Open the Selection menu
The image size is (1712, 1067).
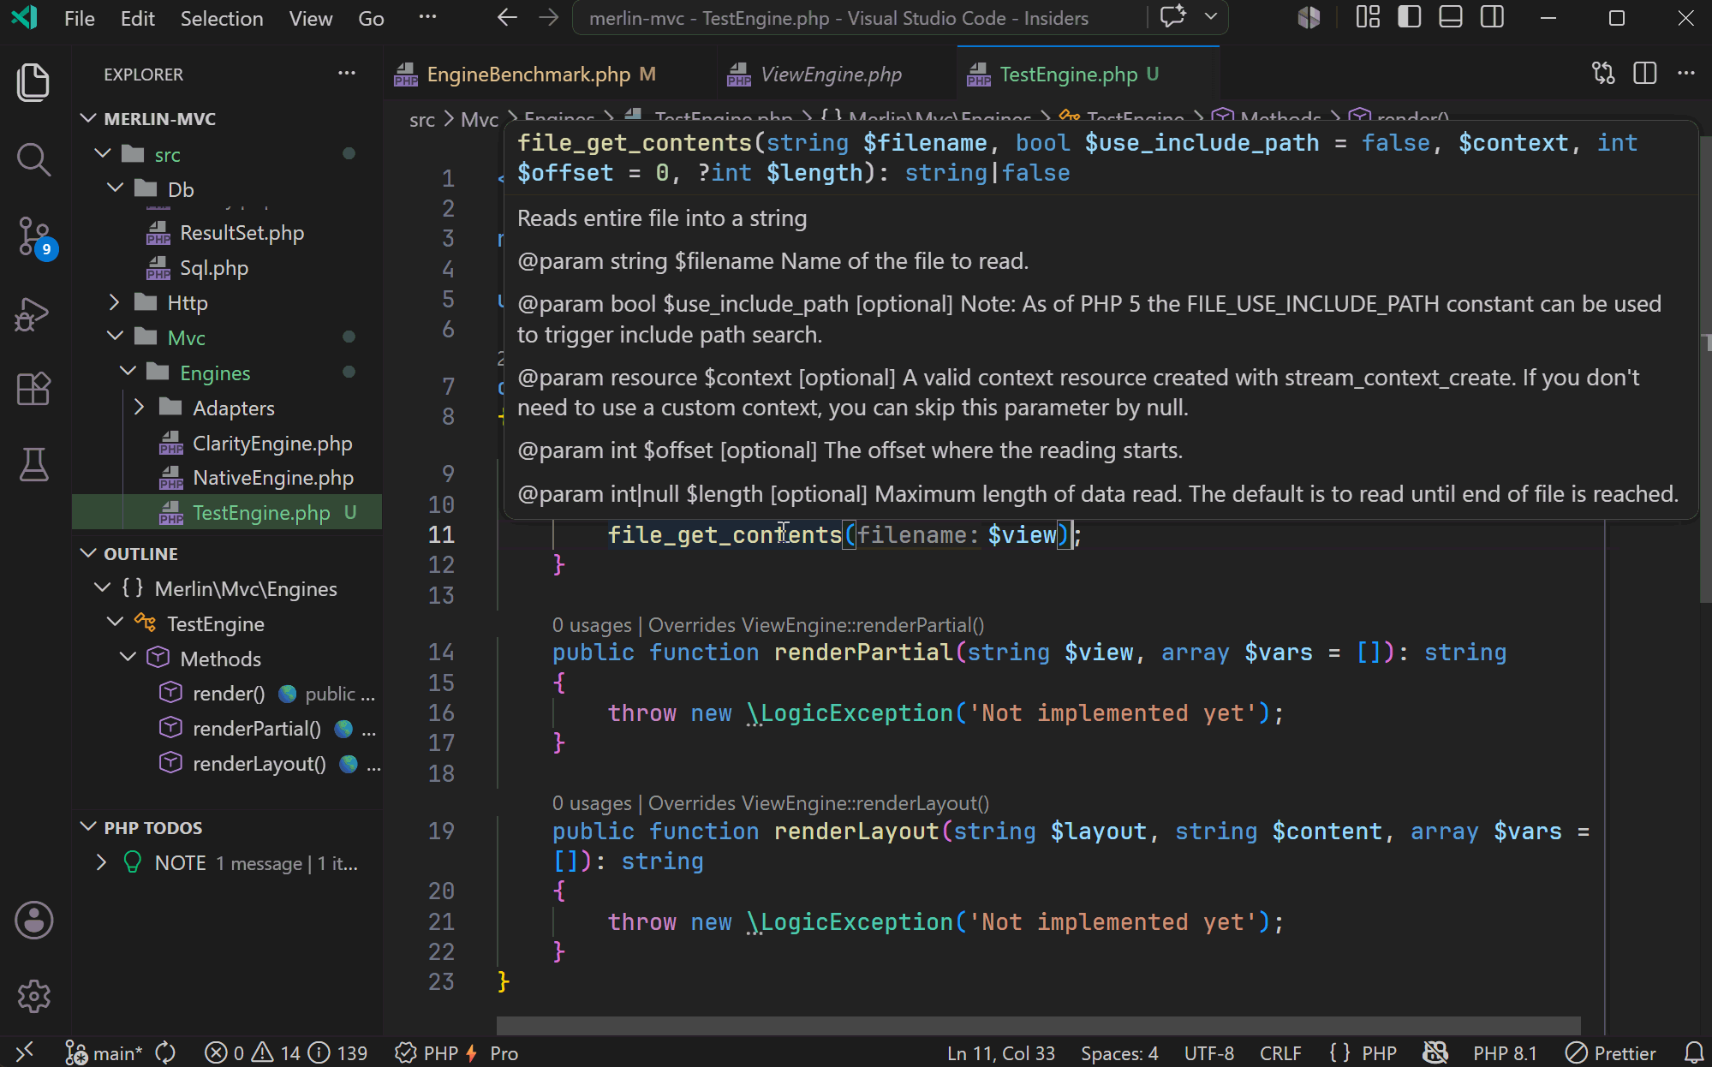click(x=221, y=18)
